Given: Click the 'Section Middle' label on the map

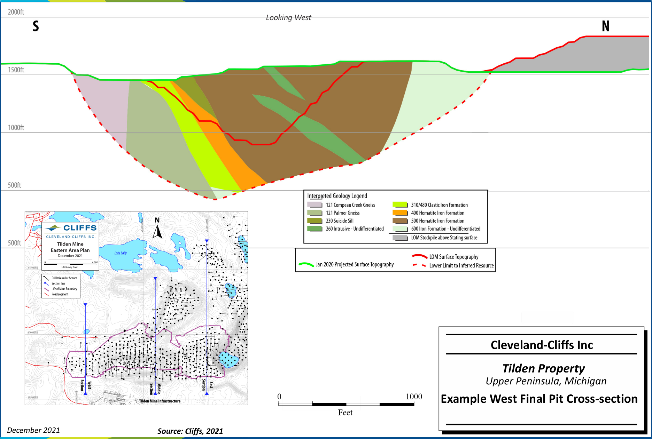Looking at the screenshot, I should coord(155,389).
